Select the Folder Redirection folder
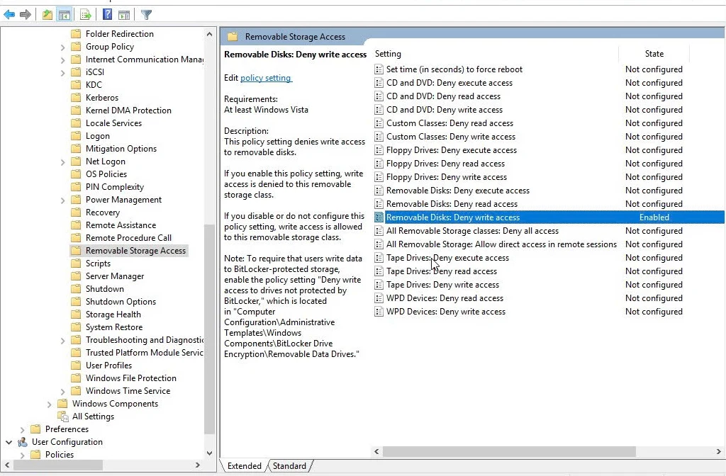Screen dimensions: 726x476 (119, 34)
